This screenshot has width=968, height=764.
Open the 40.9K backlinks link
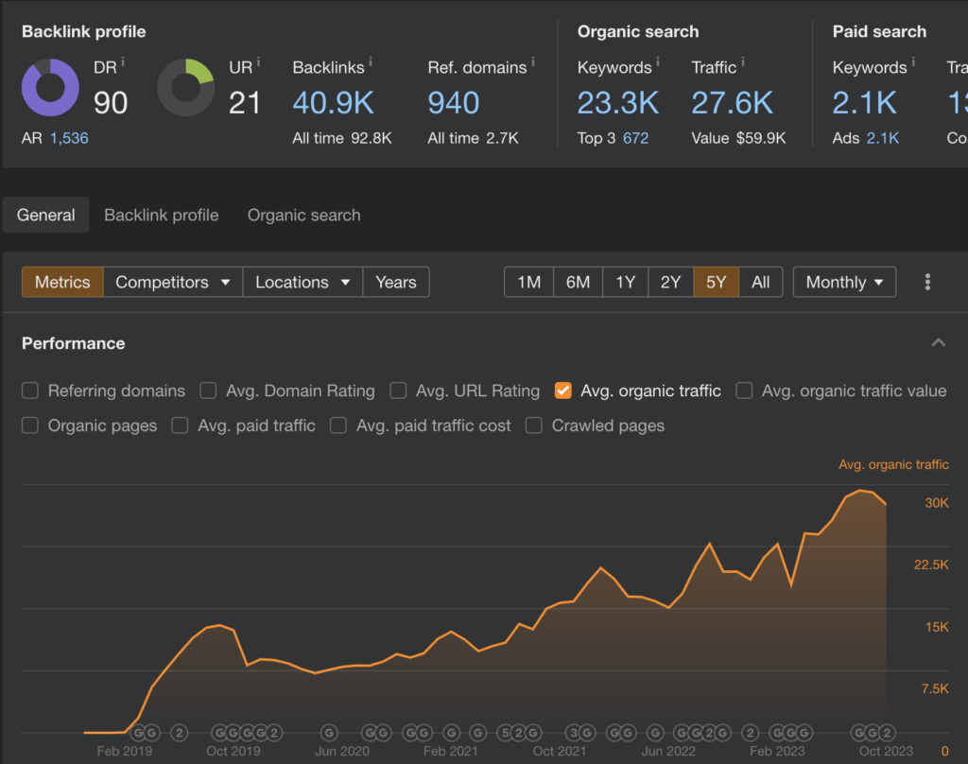click(334, 103)
